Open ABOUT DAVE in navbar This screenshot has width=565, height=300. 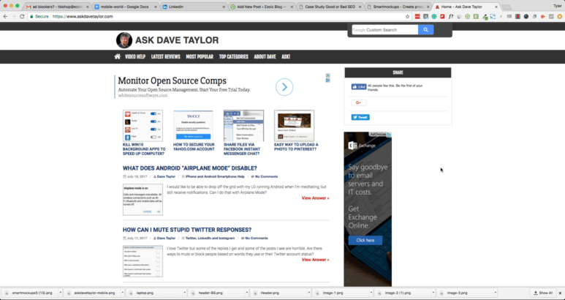coord(265,56)
